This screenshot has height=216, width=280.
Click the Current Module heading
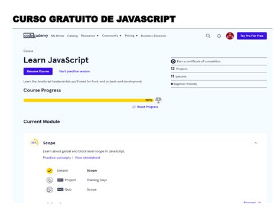click(x=41, y=122)
